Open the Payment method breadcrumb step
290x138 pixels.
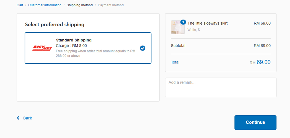coord(111,5)
